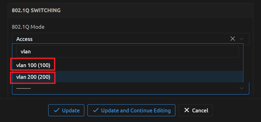Focus the search box containing "vlan"

127,52
